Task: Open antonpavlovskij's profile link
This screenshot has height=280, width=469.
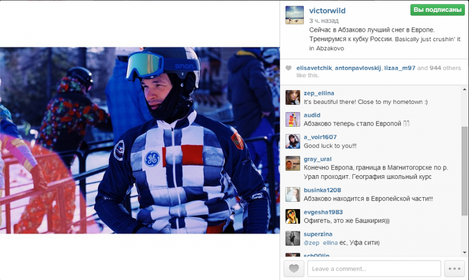Action: [357, 68]
